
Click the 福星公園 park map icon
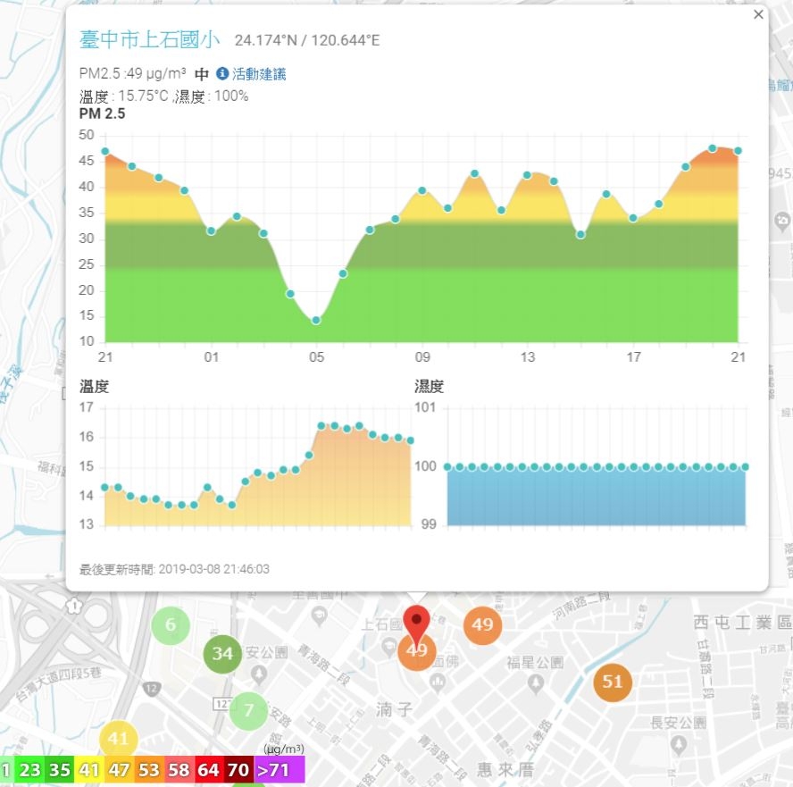[535, 683]
